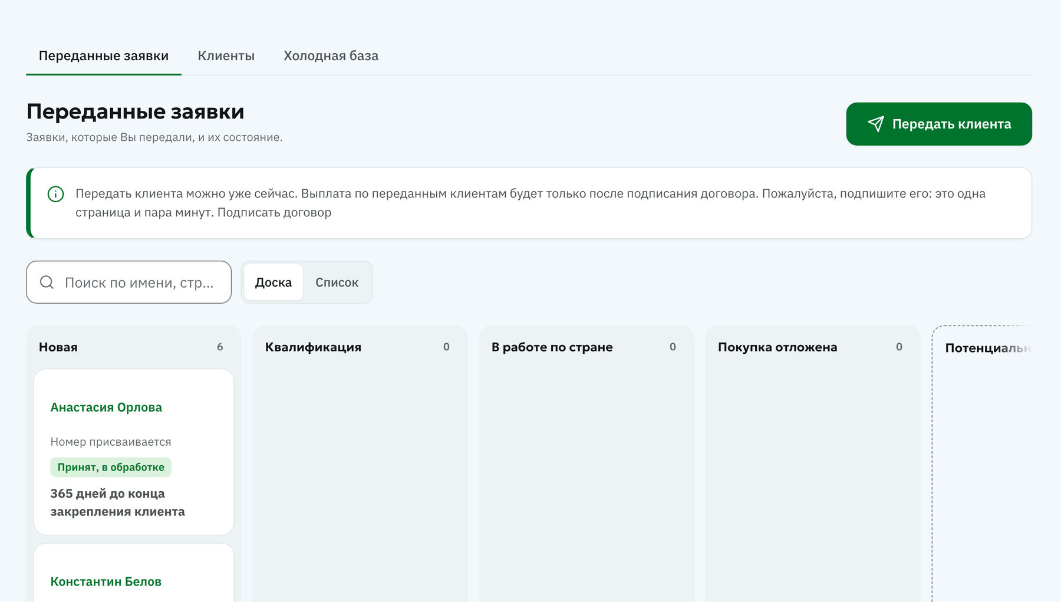Screen dimensions: 1061x602
Task: Click the Покупка отложена column header
Action: point(777,347)
